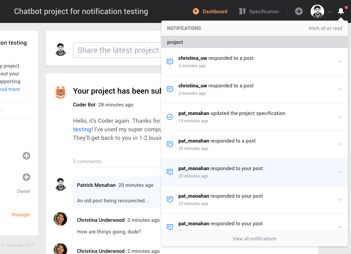Image resolution: width=351 pixels, height=254 pixels.
Task: Click the blue checkmark specification update icon
Action: click(x=170, y=117)
